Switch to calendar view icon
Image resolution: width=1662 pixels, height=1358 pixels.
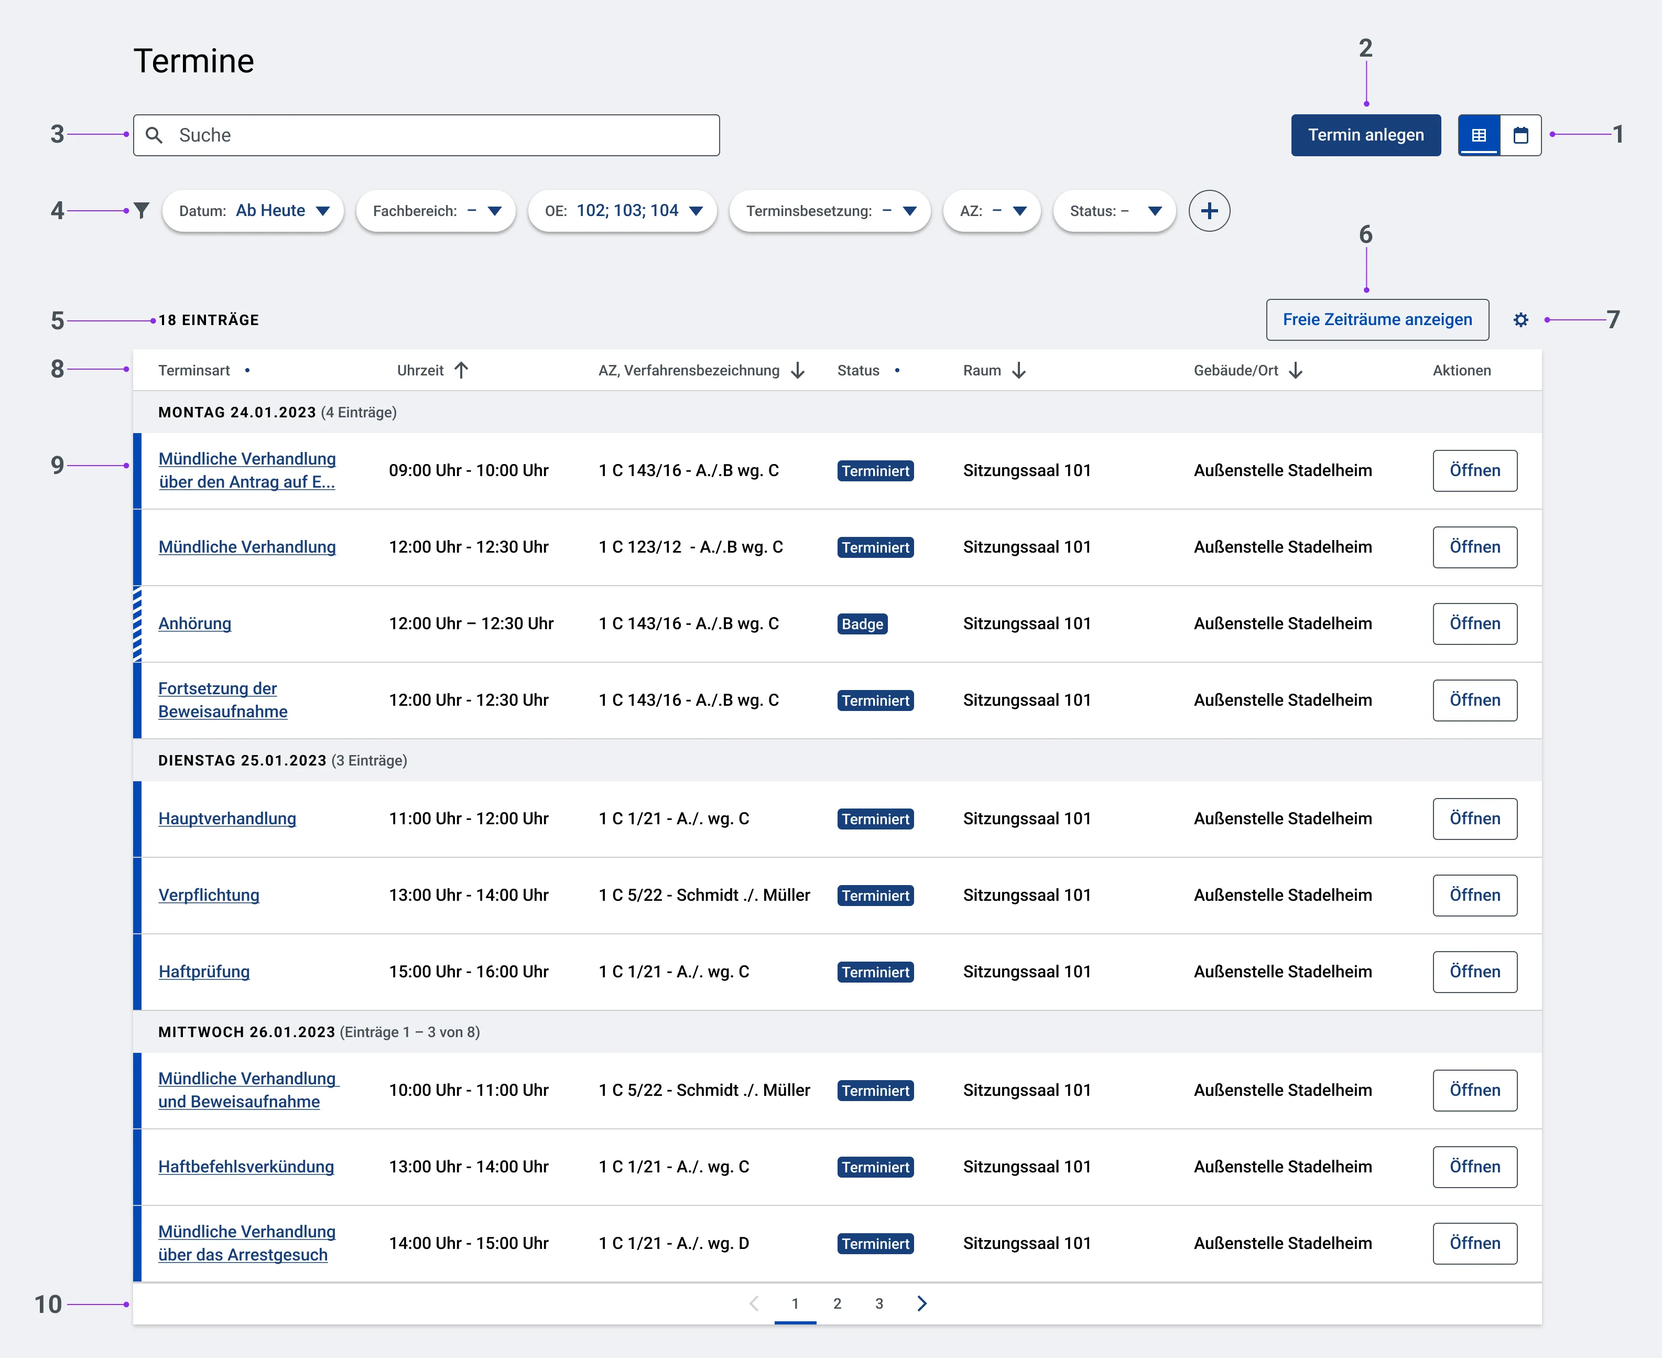click(1520, 135)
